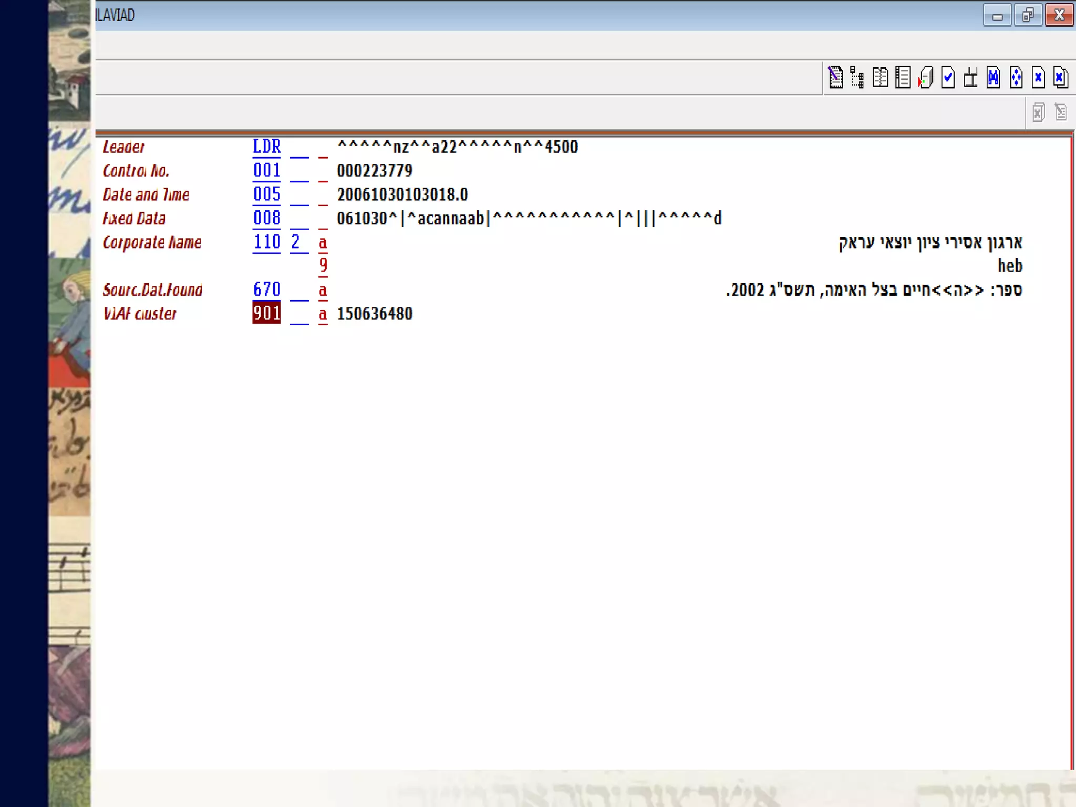This screenshot has width=1076, height=807.
Task: Click the grayed-out delete records icon
Action: click(1038, 112)
